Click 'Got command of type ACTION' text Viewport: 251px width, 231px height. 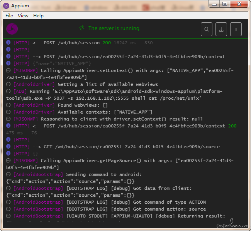point(170,202)
